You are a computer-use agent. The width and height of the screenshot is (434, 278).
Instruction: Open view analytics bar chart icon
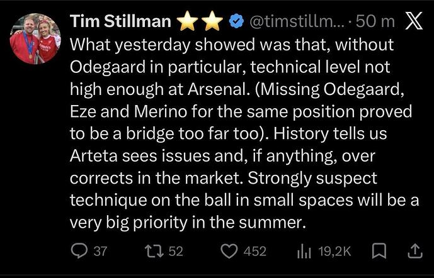tap(305, 252)
